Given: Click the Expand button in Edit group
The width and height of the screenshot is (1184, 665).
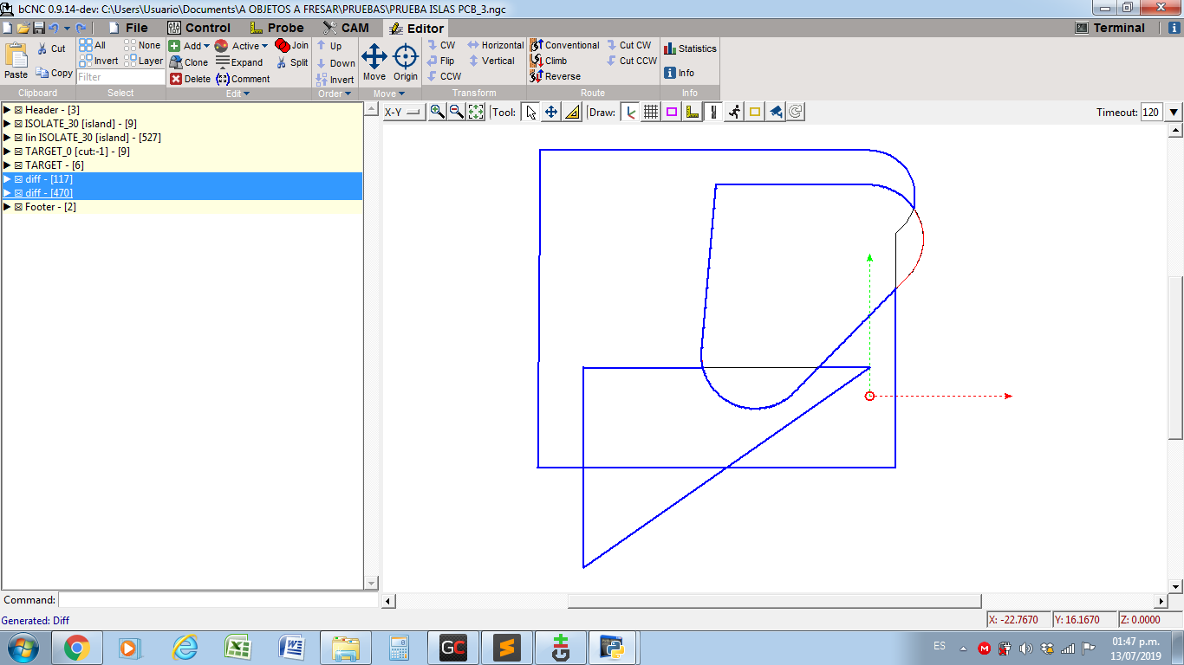Looking at the screenshot, I should (239, 62).
